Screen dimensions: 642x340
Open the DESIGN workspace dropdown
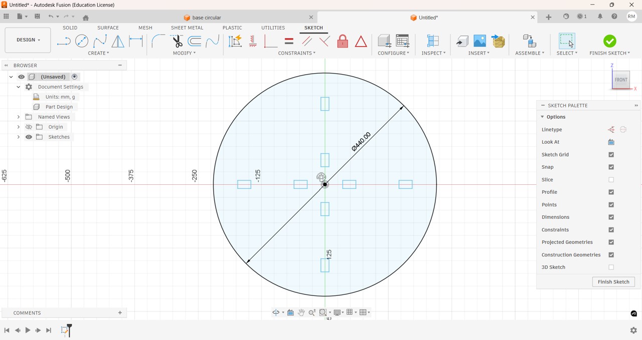[28, 40]
